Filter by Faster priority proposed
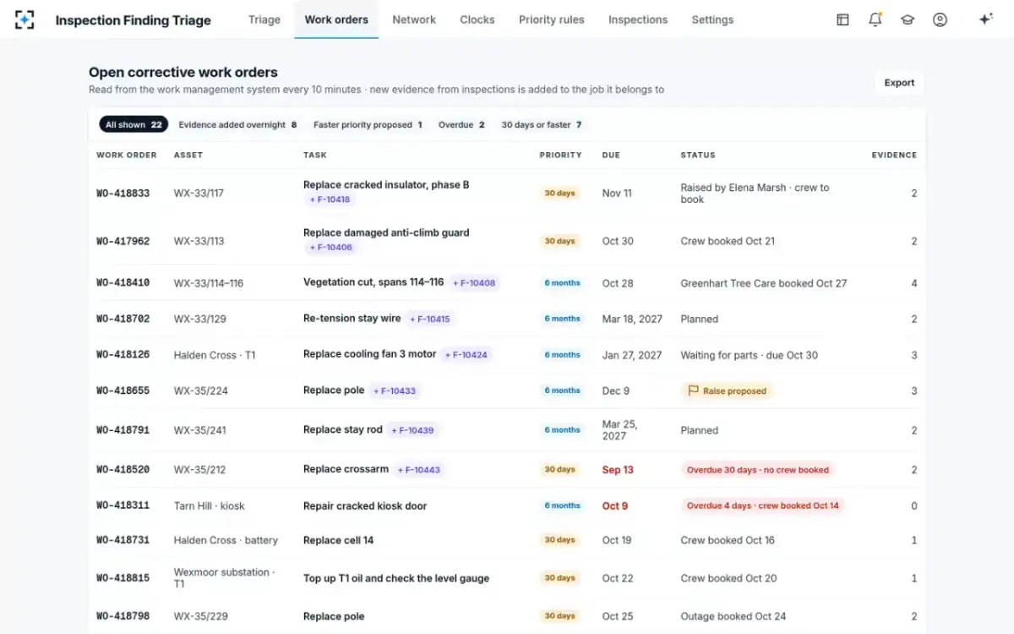Viewport: 1014px width, 634px height. click(368, 124)
